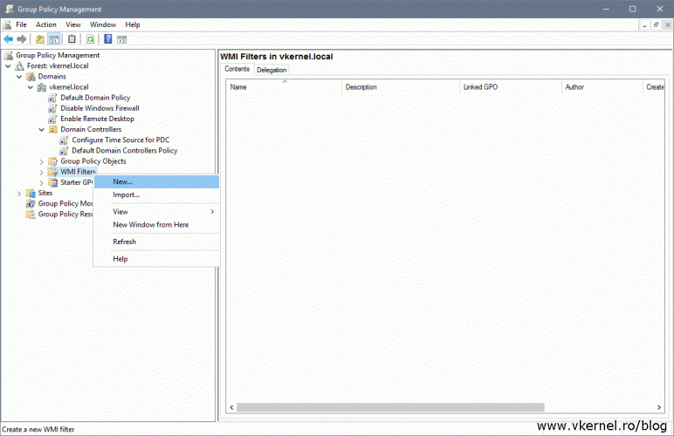Open the File menu

21,25
